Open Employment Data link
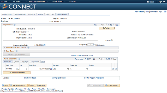The height and width of the screenshot is (93, 167). [x=30, y=78]
